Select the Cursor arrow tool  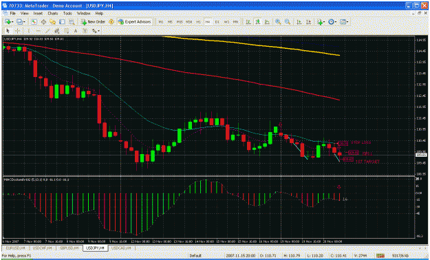coord(8,31)
